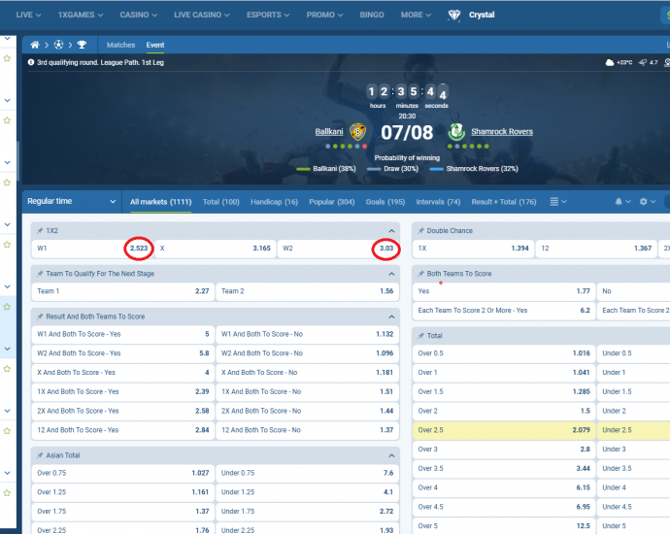Select Result + Total (176) tab
The width and height of the screenshot is (670, 534).
pyautogui.click(x=504, y=202)
